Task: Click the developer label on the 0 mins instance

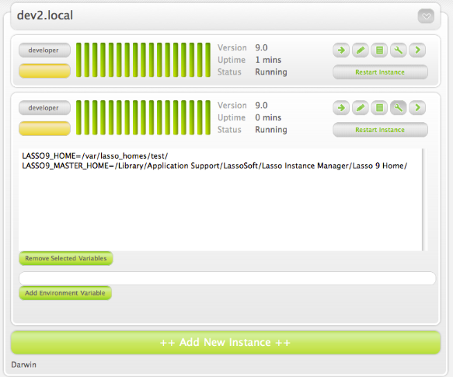Action: (44, 108)
